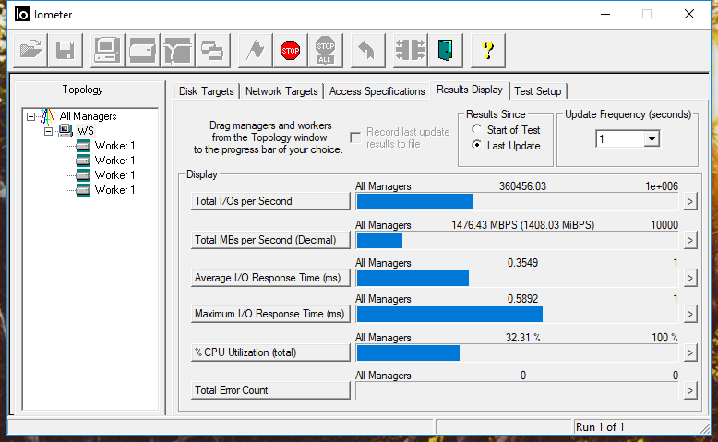The image size is (718, 442).
Task: Select second Worker 1 in topology
Action: (114, 161)
